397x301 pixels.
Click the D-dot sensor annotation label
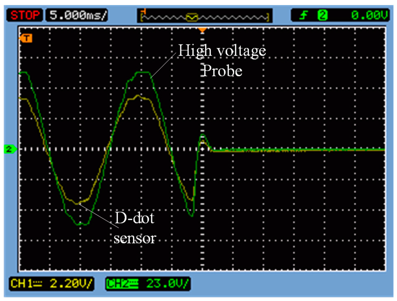click(135, 228)
